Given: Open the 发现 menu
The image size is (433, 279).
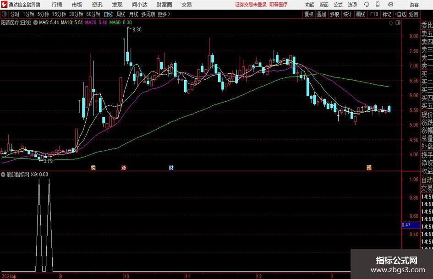Looking at the screenshot, I should click(x=117, y=5).
